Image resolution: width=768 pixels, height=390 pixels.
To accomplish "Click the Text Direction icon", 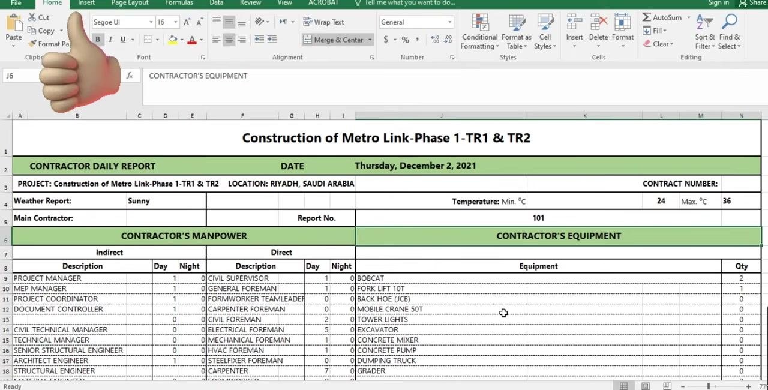I will point(283,22).
